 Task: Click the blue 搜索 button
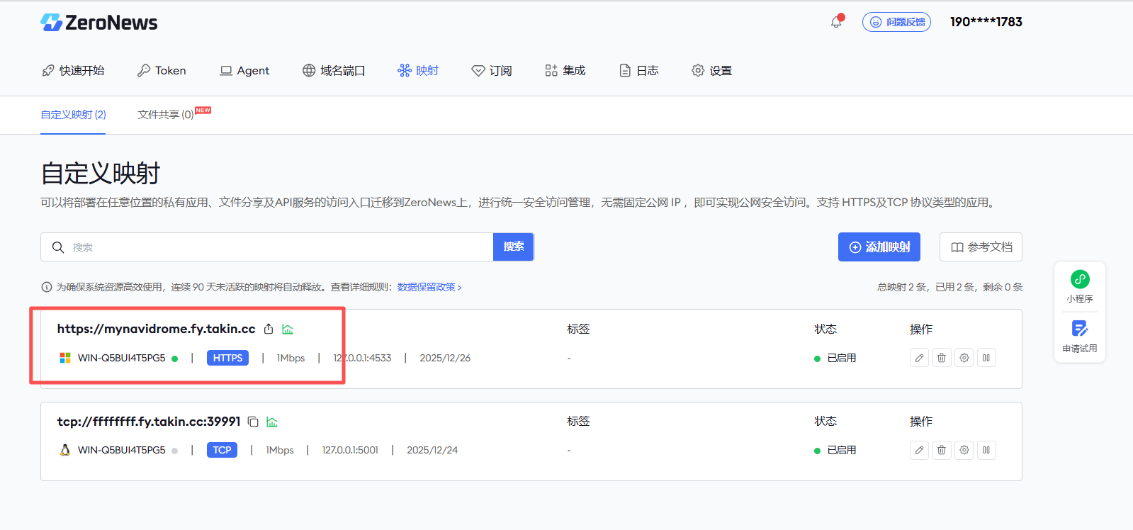pos(514,247)
